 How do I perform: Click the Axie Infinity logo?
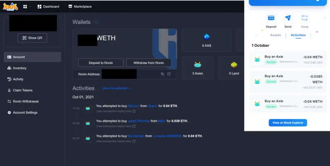pos(10,7)
